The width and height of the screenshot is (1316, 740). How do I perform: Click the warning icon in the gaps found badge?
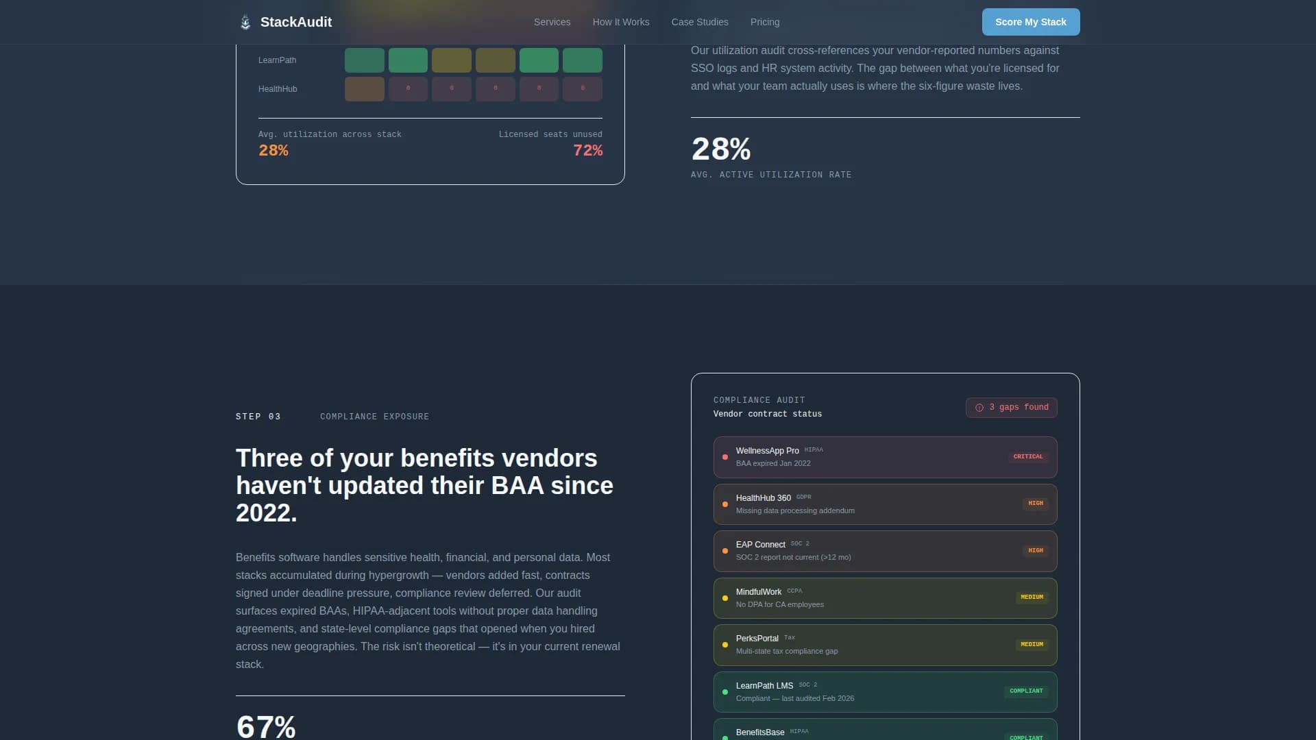pyautogui.click(x=979, y=408)
